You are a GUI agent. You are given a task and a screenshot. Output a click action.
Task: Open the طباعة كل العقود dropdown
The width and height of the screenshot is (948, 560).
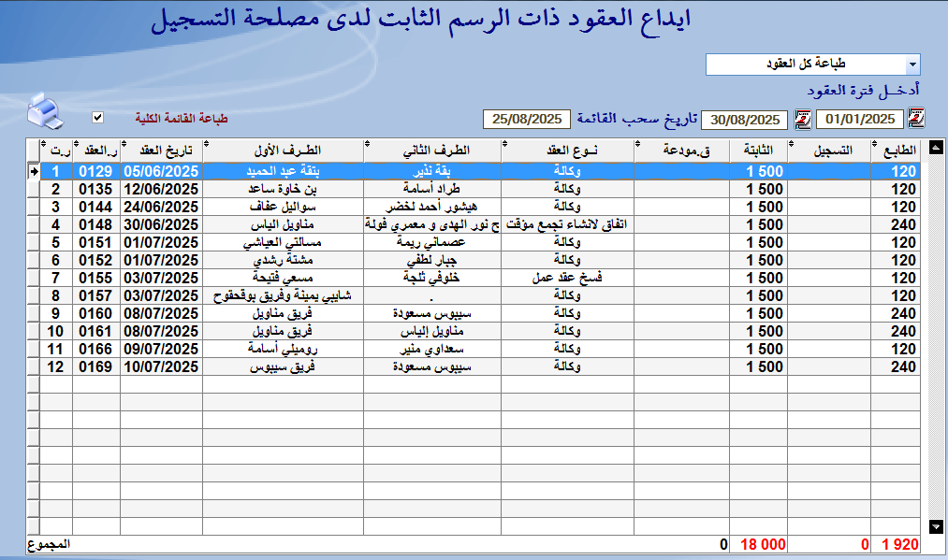[912, 65]
